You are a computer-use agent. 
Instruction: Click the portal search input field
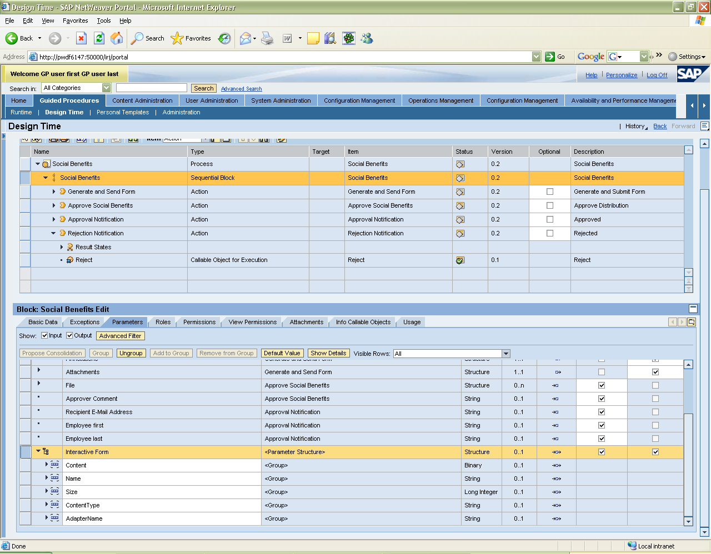(x=151, y=88)
